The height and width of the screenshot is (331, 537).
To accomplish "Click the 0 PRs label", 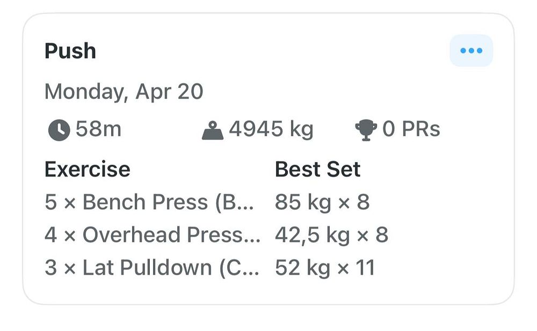I will click(411, 130).
